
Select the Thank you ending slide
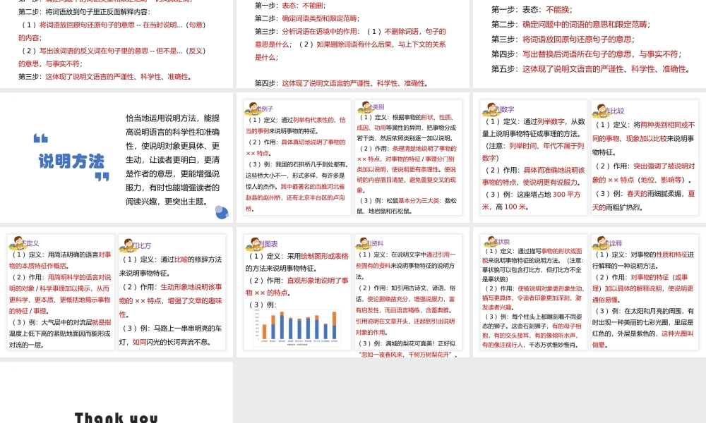point(116,392)
